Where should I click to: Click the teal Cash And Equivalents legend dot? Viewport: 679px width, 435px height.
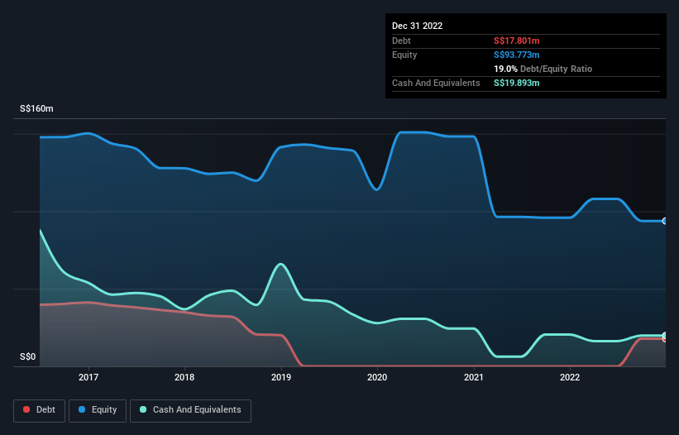coord(143,409)
